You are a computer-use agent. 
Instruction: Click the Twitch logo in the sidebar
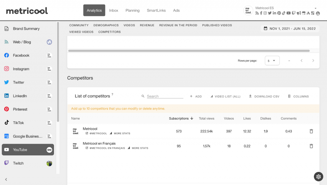coord(6,163)
